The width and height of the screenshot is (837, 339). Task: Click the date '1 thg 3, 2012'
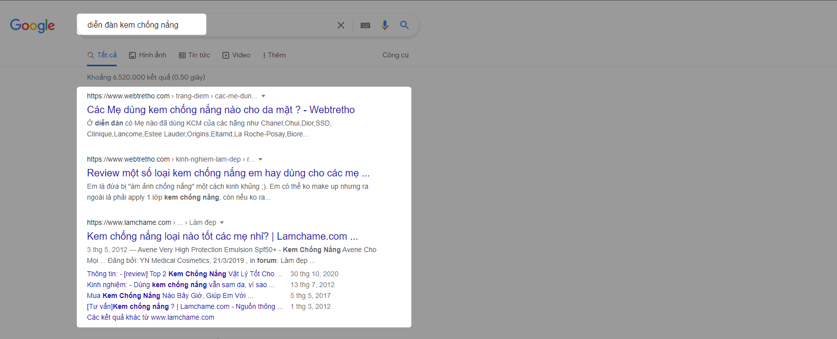[310, 306]
